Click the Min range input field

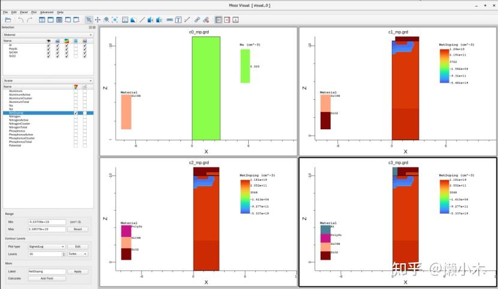click(47, 222)
